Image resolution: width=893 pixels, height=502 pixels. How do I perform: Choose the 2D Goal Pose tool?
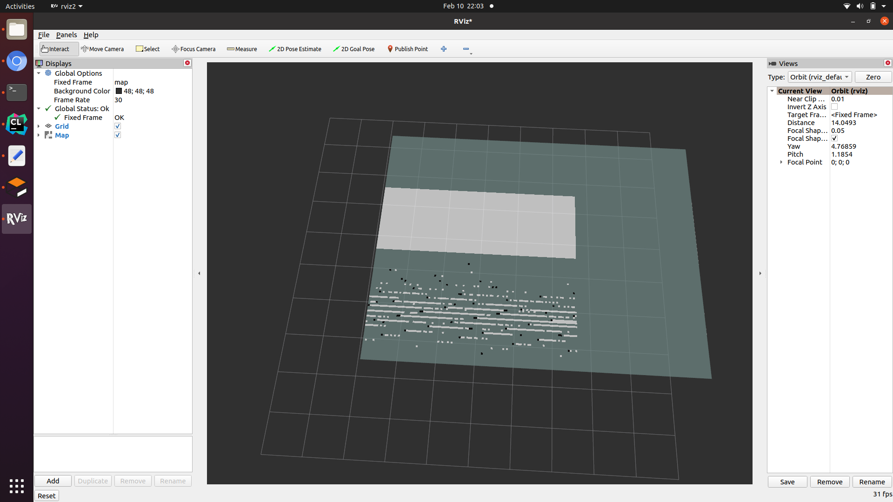pos(353,49)
